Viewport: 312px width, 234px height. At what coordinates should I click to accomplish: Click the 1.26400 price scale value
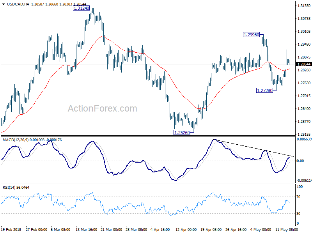pos(304,109)
